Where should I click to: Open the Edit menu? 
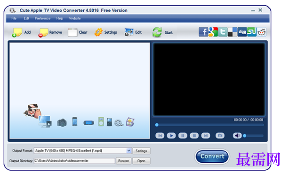[26, 18]
